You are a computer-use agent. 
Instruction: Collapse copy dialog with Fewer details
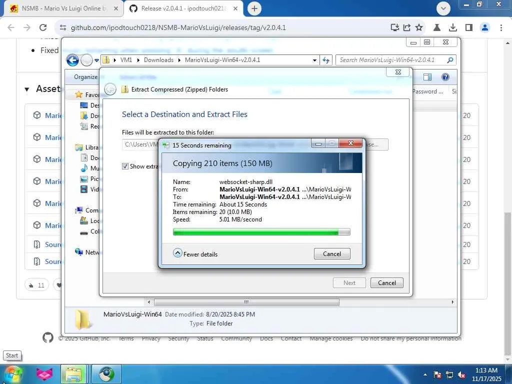point(195,253)
